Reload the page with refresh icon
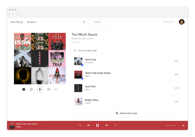This screenshot has width=195, height=137. click(17, 14)
